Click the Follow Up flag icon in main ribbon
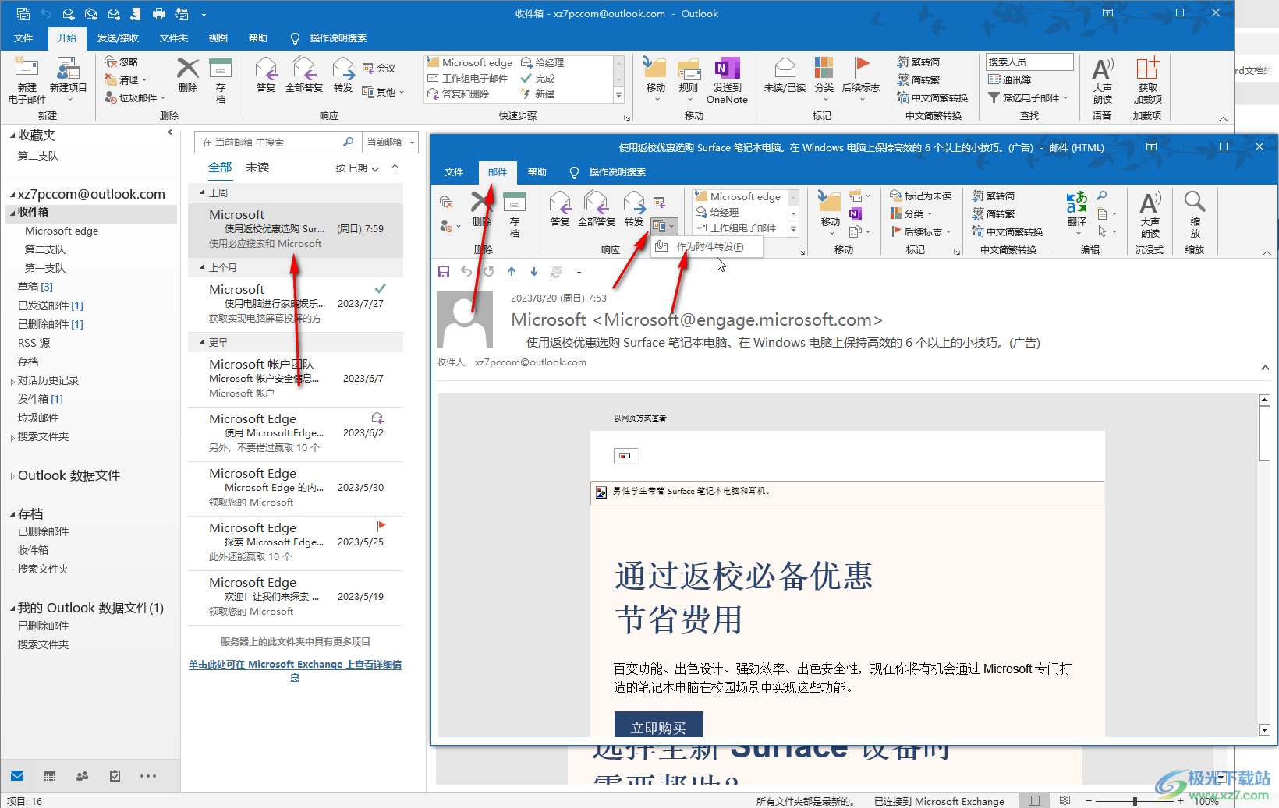The image size is (1279, 808). tap(861, 68)
